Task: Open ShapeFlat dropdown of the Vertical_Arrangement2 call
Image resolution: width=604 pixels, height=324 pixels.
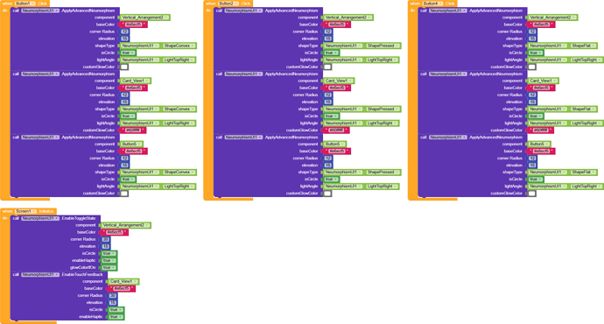Action: click(583, 46)
